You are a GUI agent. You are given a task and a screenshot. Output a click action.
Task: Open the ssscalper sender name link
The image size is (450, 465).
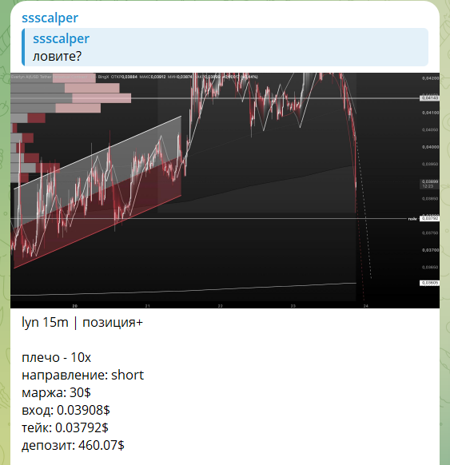(50, 18)
